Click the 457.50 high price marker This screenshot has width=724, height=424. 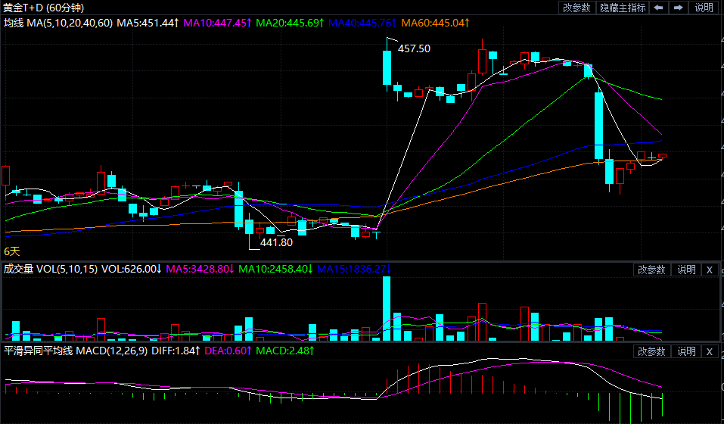(x=414, y=48)
